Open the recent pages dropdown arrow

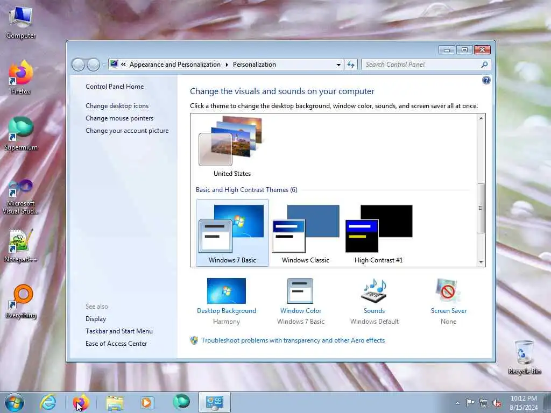click(x=103, y=65)
